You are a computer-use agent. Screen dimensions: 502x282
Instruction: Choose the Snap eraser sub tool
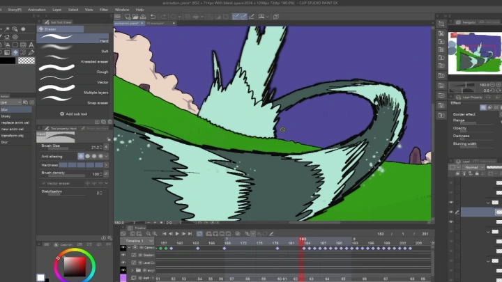click(x=73, y=100)
